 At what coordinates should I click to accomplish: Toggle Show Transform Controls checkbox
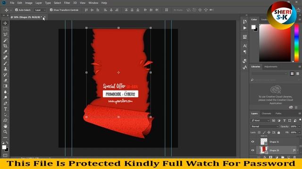point(51,10)
